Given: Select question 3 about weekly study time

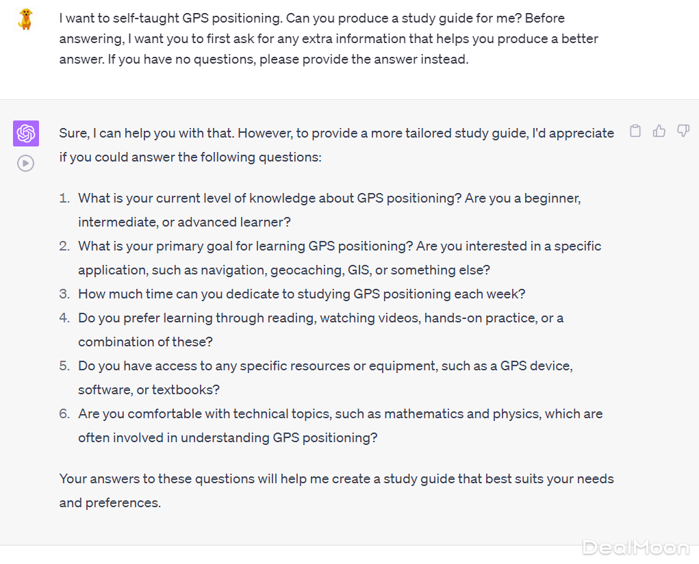Looking at the screenshot, I should point(301,294).
